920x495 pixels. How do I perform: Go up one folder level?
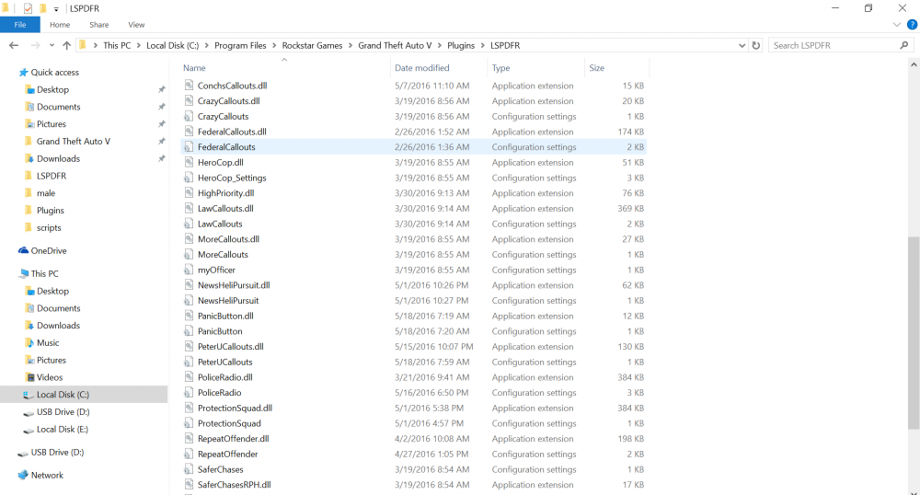point(66,45)
